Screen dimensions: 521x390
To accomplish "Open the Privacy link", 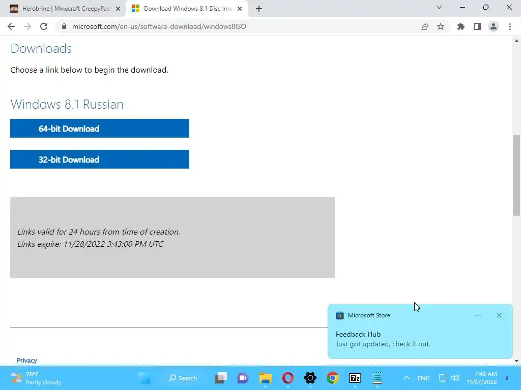I will point(27,360).
